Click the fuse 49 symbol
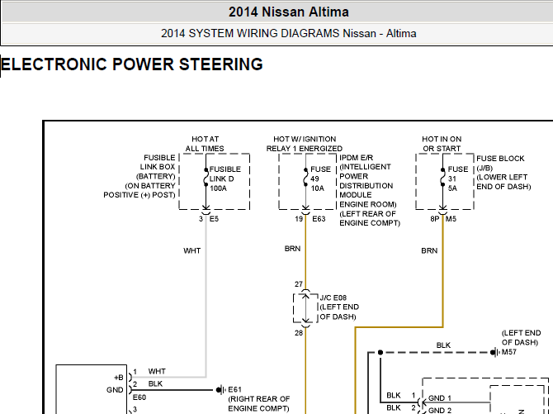Screen dimensions: 553x414 point(305,177)
